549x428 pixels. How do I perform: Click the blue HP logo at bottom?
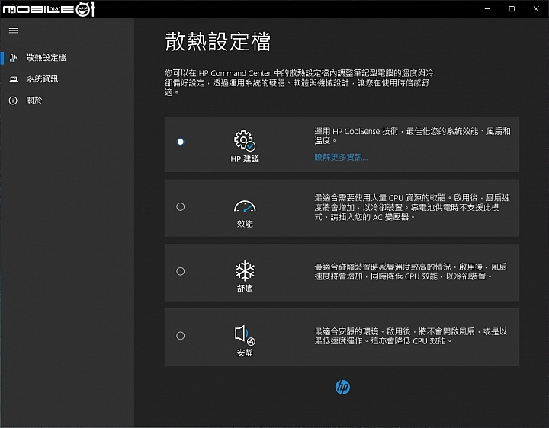(342, 387)
